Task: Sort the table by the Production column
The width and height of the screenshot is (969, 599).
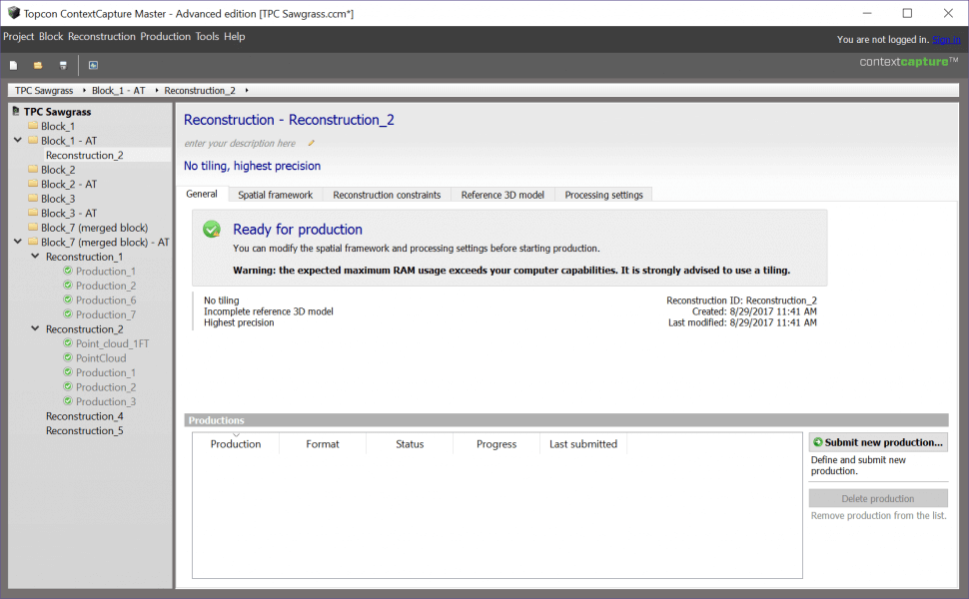Action: coord(236,444)
